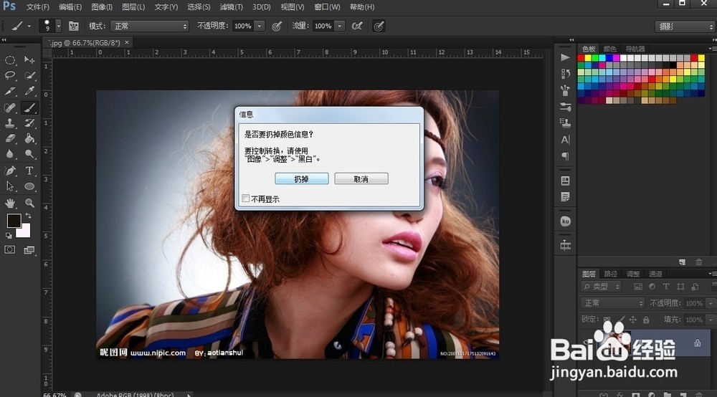Image resolution: width=717 pixels, height=397 pixels.
Task: Select the Clone Stamp tool
Action: pyautogui.click(x=10, y=123)
